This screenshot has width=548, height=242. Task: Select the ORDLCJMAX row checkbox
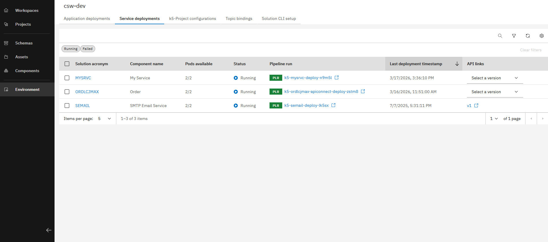pos(67,92)
